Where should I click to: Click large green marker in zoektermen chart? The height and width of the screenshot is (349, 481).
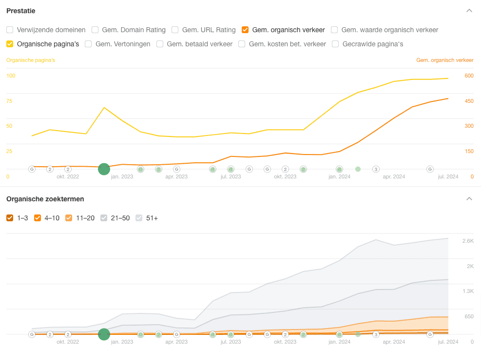pos(104,334)
